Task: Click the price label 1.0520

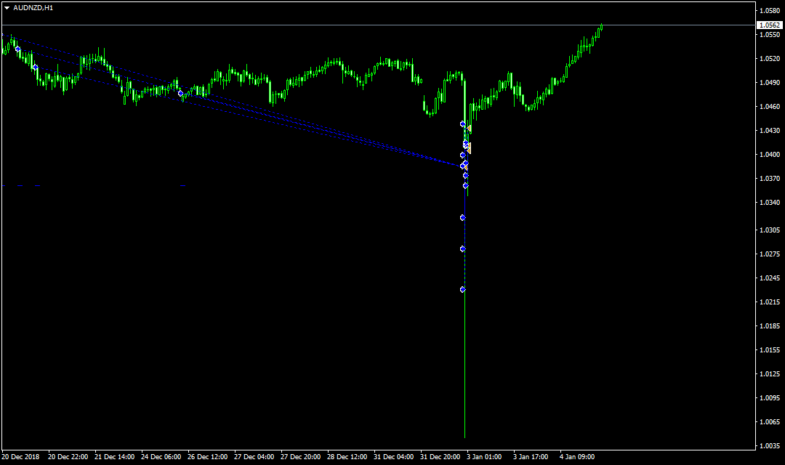Action: (770, 59)
